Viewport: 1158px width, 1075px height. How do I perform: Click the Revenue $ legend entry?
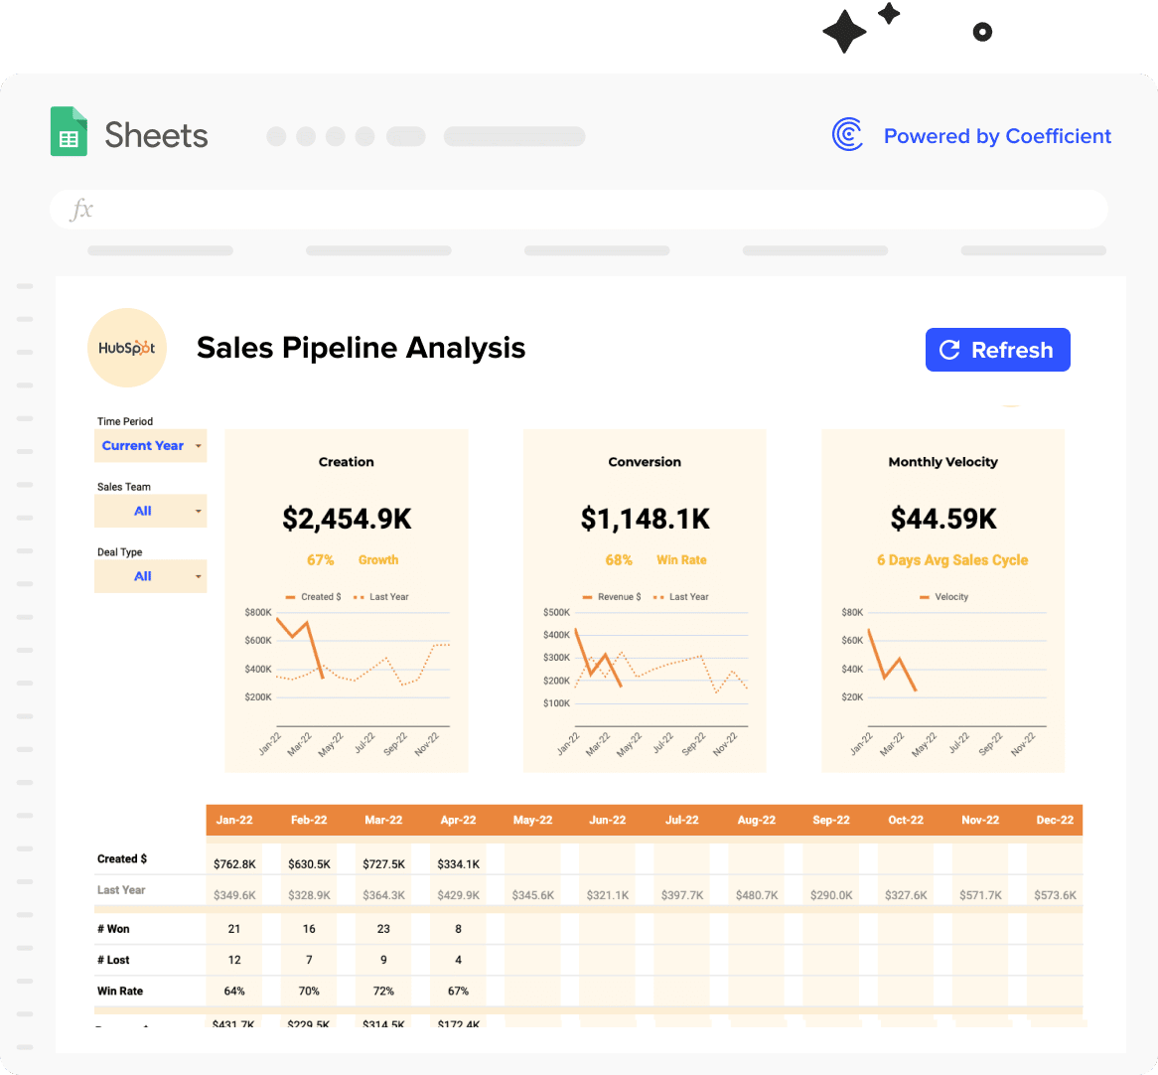pos(612,597)
